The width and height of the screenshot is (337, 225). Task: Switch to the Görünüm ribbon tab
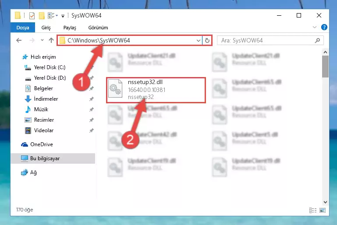[x=98, y=28]
